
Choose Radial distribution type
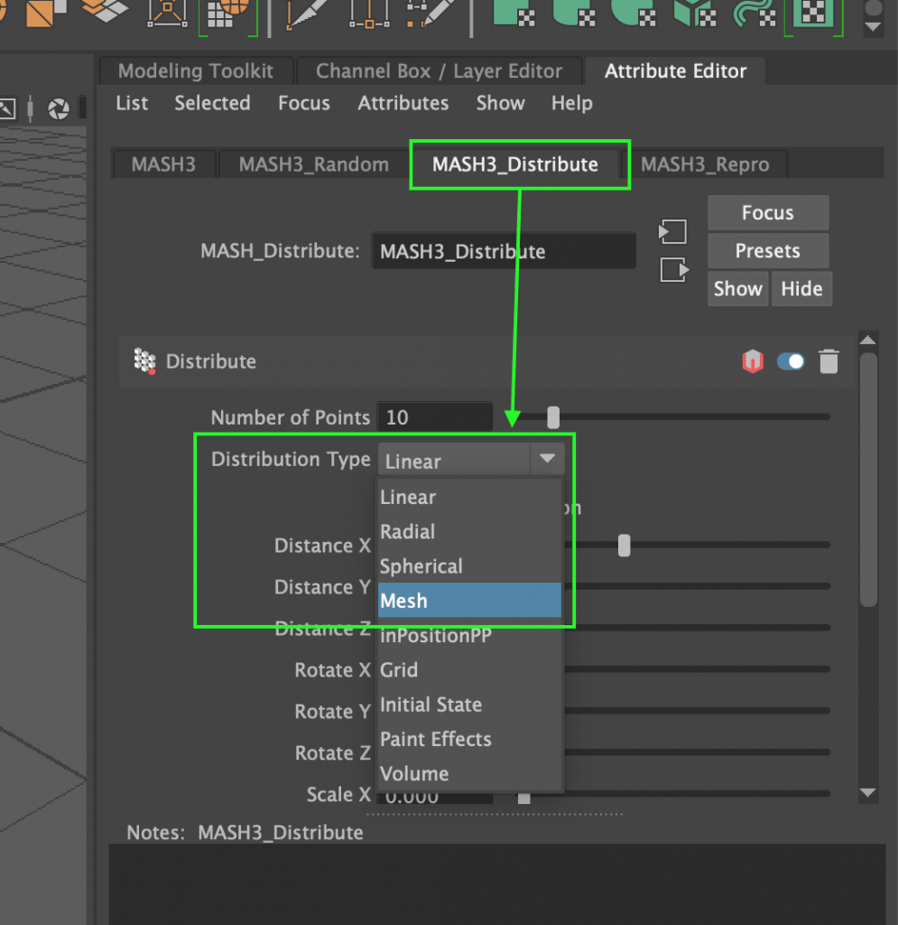(407, 531)
